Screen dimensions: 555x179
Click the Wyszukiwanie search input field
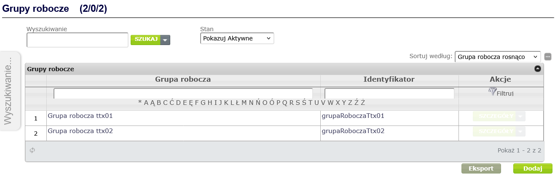click(x=77, y=40)
